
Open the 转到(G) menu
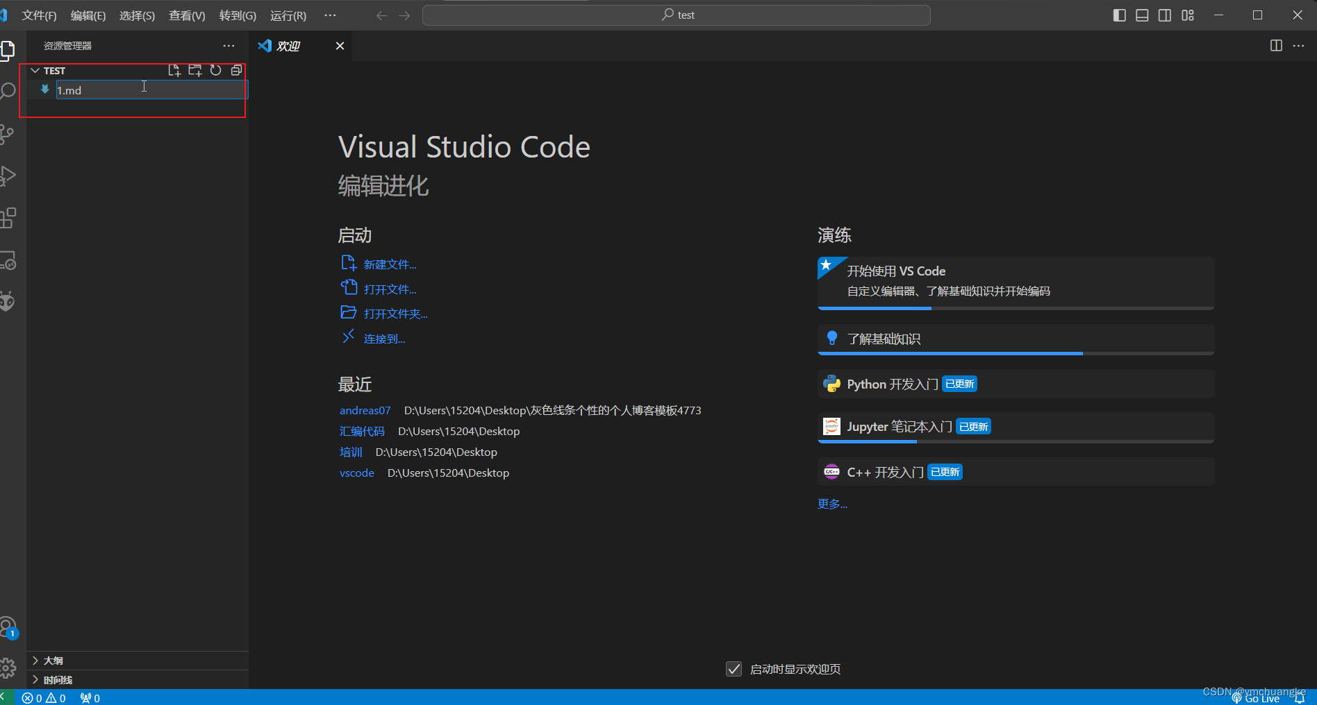pos(238,15)
